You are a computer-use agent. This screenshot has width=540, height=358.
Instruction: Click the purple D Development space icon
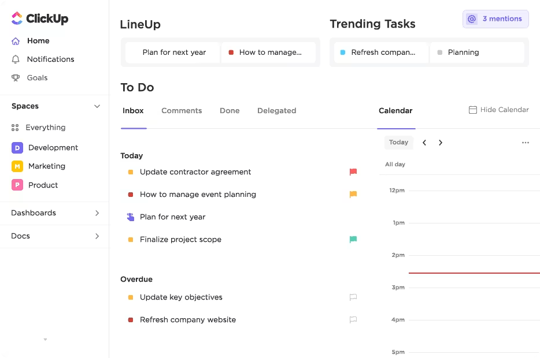coord(17,148)
